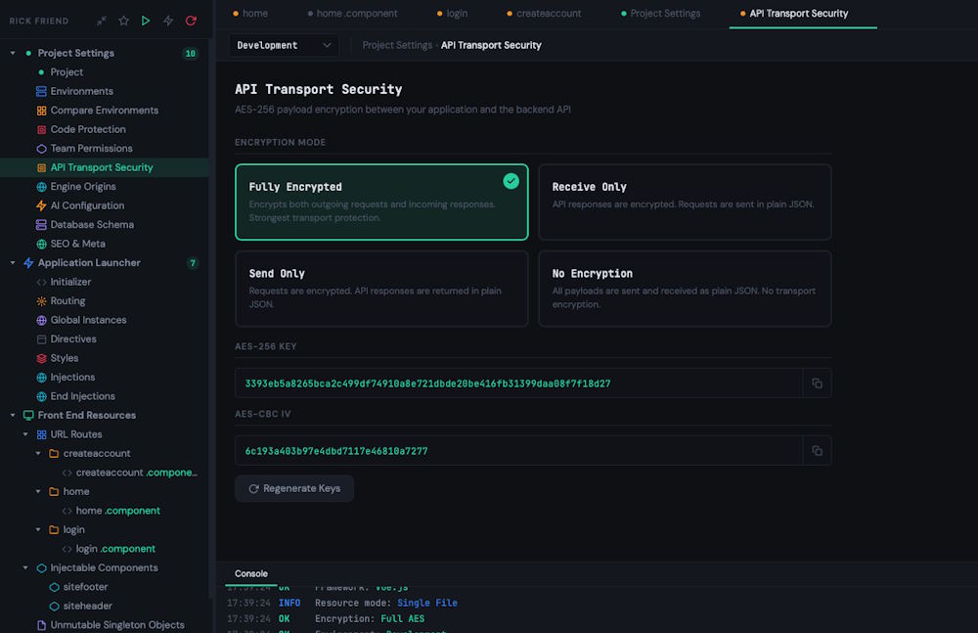Open login .component file in tree
Viewport: 978px width, 633px height.
[115, 549]
